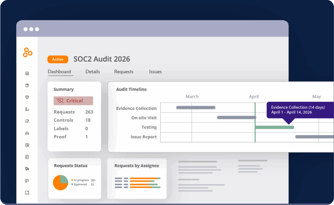Click the Issue Report row label
334x205 pixels.
coord(144,137)
